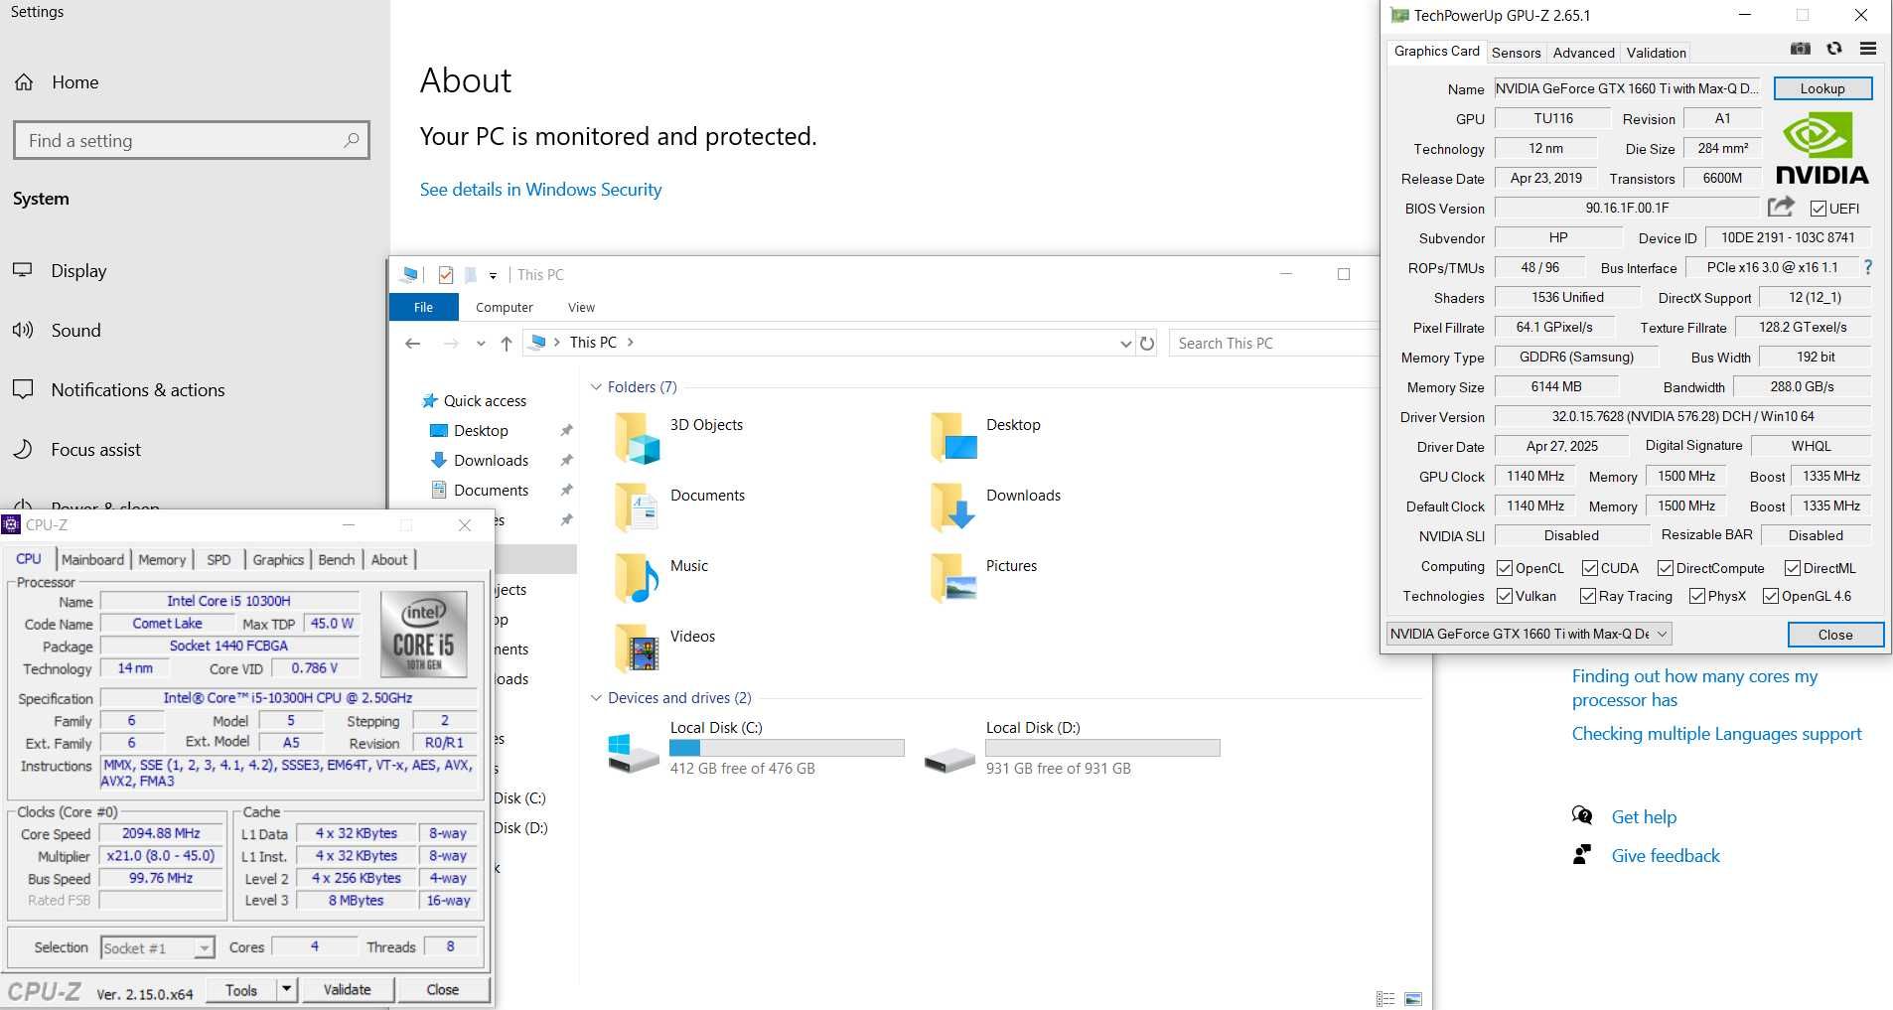Open the Videos folder icon
Image resolution: width=1893 pixels, height=1010 pixels.
coord(637,649)
